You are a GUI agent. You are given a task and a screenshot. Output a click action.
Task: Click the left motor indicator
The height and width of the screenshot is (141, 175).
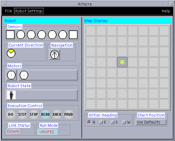point(11,75)
